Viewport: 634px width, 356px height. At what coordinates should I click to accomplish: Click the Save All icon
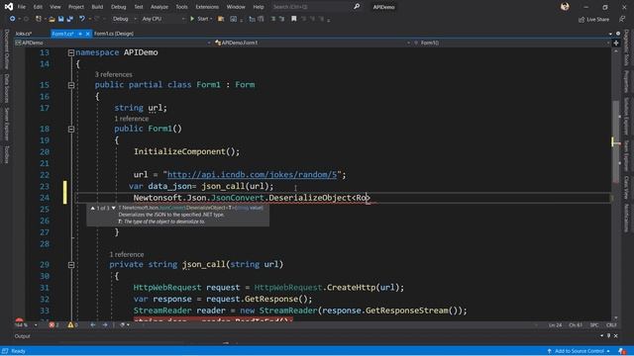click(70, 19)
